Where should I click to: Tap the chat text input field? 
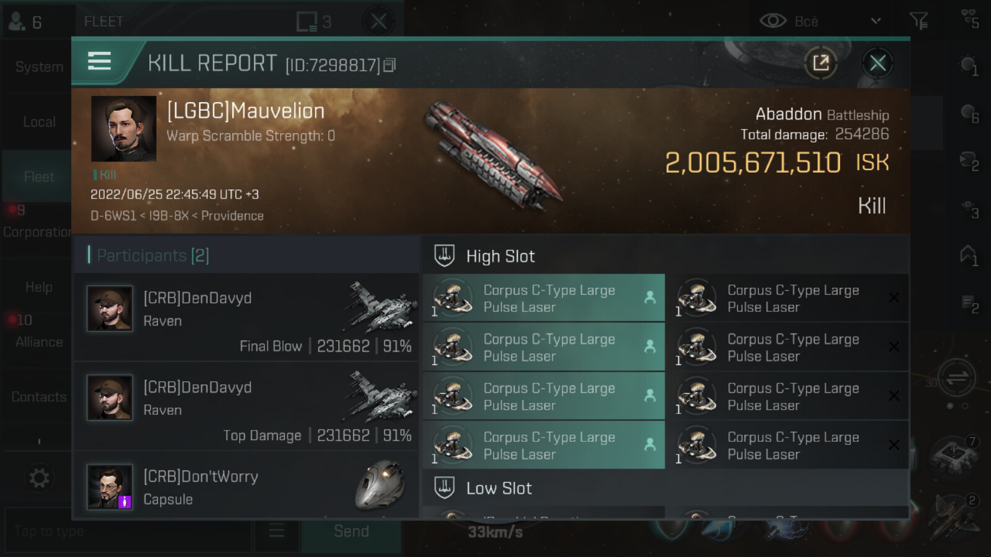coord(128,531)
